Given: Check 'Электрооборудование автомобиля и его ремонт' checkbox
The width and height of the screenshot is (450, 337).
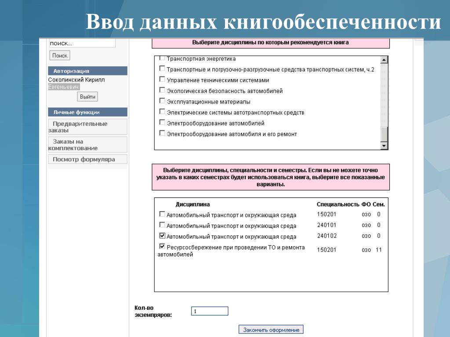Looking at the screenshot, I should point(162,133).
